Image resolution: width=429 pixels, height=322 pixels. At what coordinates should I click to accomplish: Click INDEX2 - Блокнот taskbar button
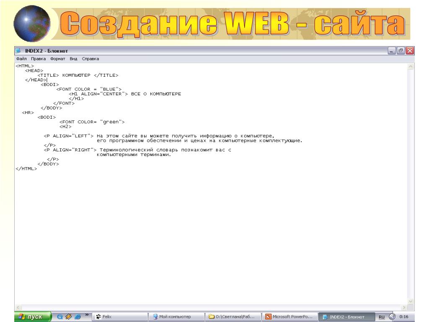346,317
